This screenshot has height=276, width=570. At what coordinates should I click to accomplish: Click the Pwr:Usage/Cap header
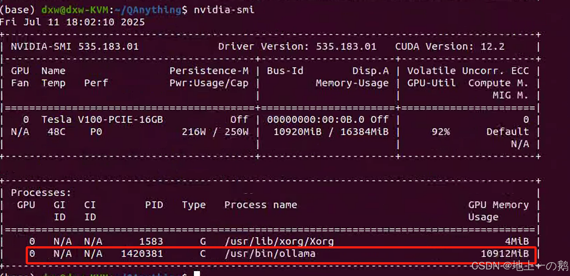[x=209, y=83]
